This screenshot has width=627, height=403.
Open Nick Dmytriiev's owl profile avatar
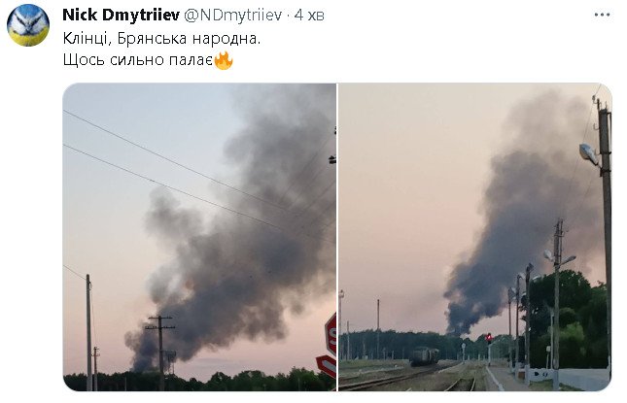click(x=28, y=24)
